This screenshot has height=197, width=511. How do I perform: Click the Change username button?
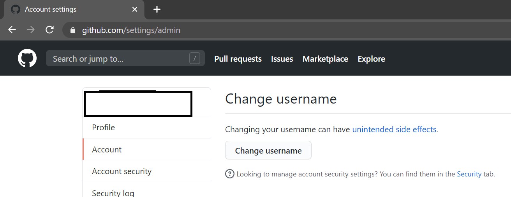[x=268, y=150]
